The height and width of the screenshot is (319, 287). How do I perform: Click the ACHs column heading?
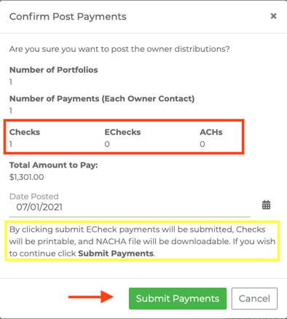[x=211, y=132]
